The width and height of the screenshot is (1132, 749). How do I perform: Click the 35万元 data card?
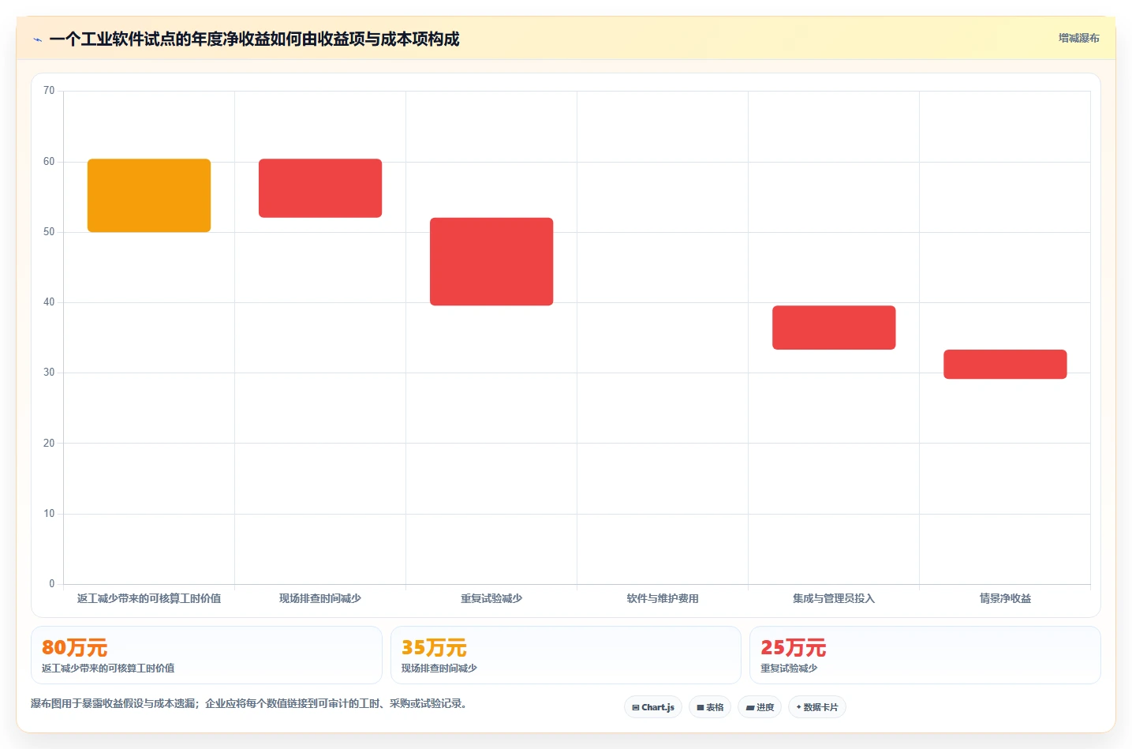pyautogui.click(x=566, y=655)
